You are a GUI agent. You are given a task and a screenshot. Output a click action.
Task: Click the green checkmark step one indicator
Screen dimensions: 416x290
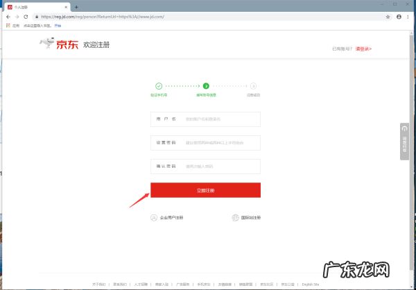click(x=159, y=85)
